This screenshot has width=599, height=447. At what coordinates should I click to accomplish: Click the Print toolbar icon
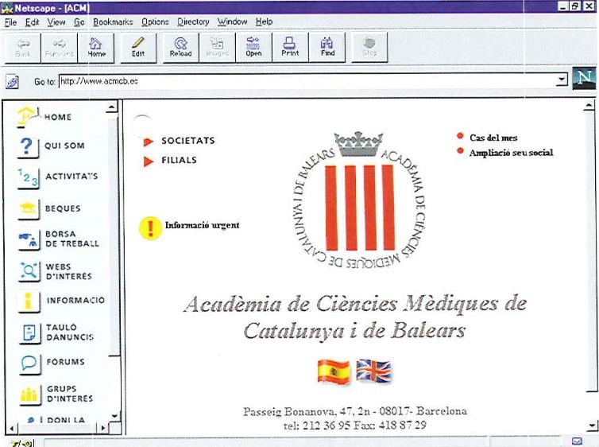[x=290, y=47]
